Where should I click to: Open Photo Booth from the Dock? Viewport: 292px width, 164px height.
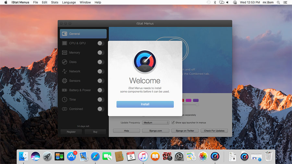pyautogui.click(x=167, y=156)
